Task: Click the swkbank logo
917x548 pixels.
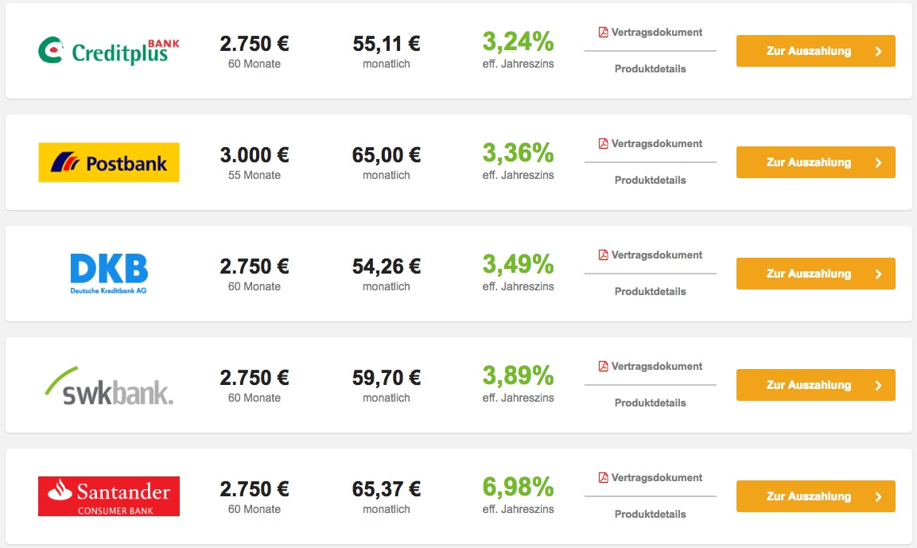Action: pyautogui.click(x=108, y=384)
